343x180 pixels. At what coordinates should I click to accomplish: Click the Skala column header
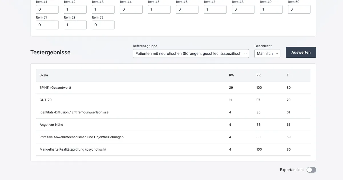44,75
